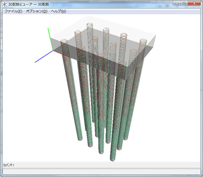Select the blue axis line
This screenshot has width=203, height=177.
[x=44, y=56]
